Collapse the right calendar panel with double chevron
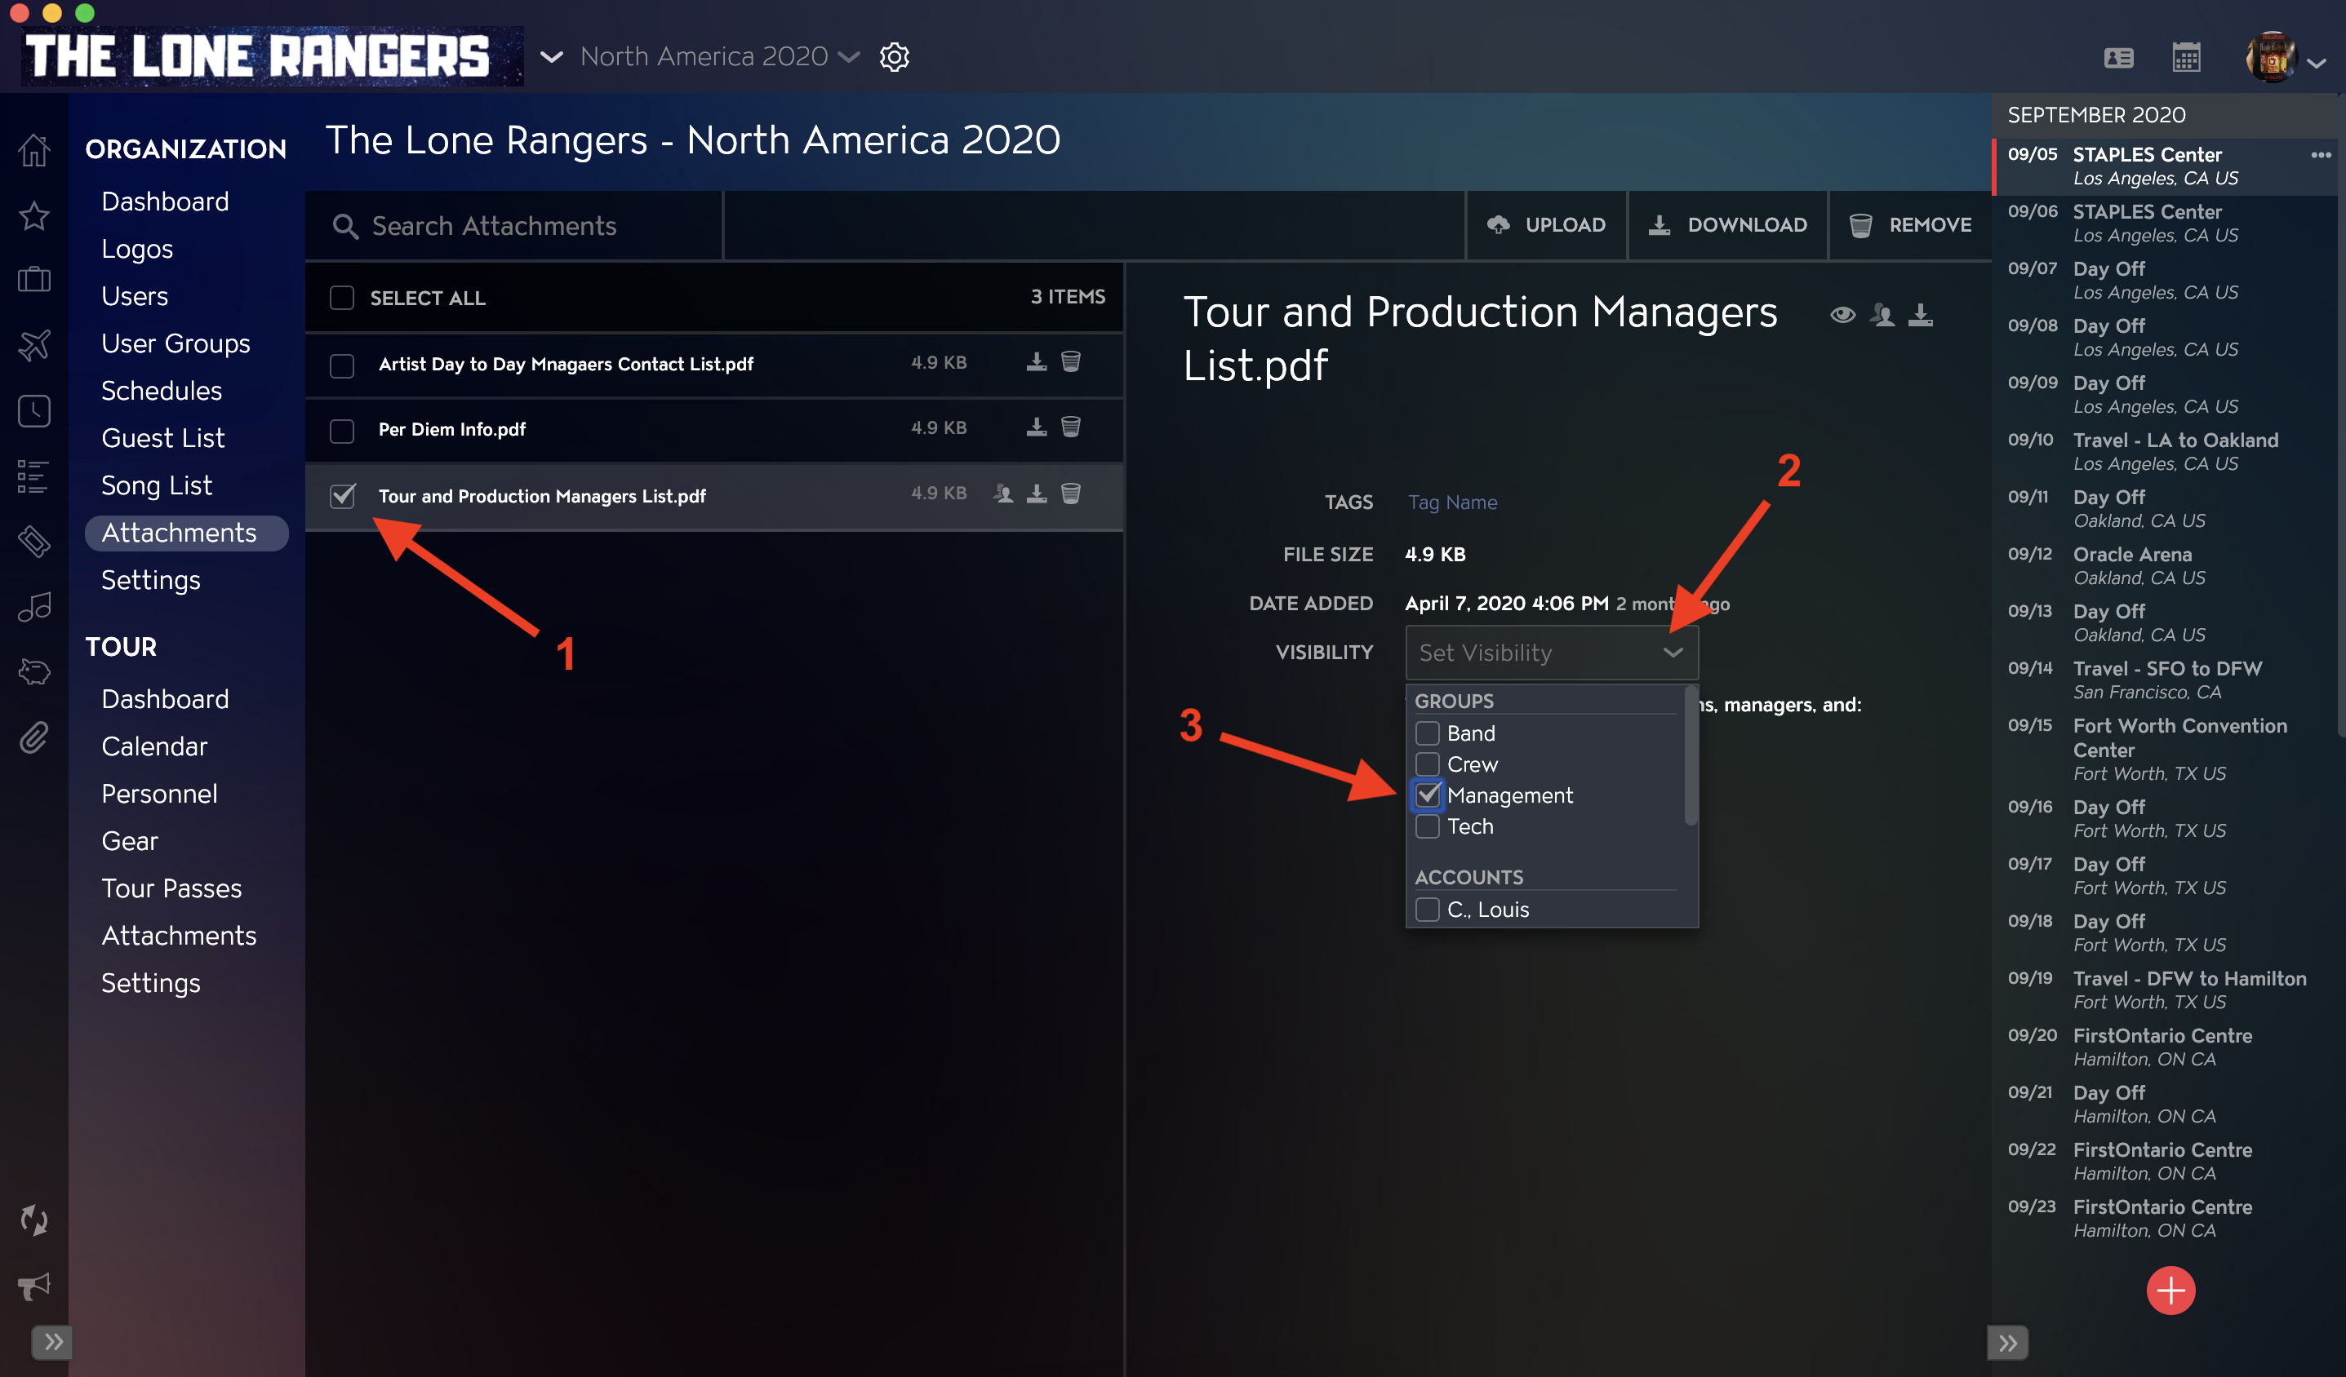 [x=2008, y=1343]
